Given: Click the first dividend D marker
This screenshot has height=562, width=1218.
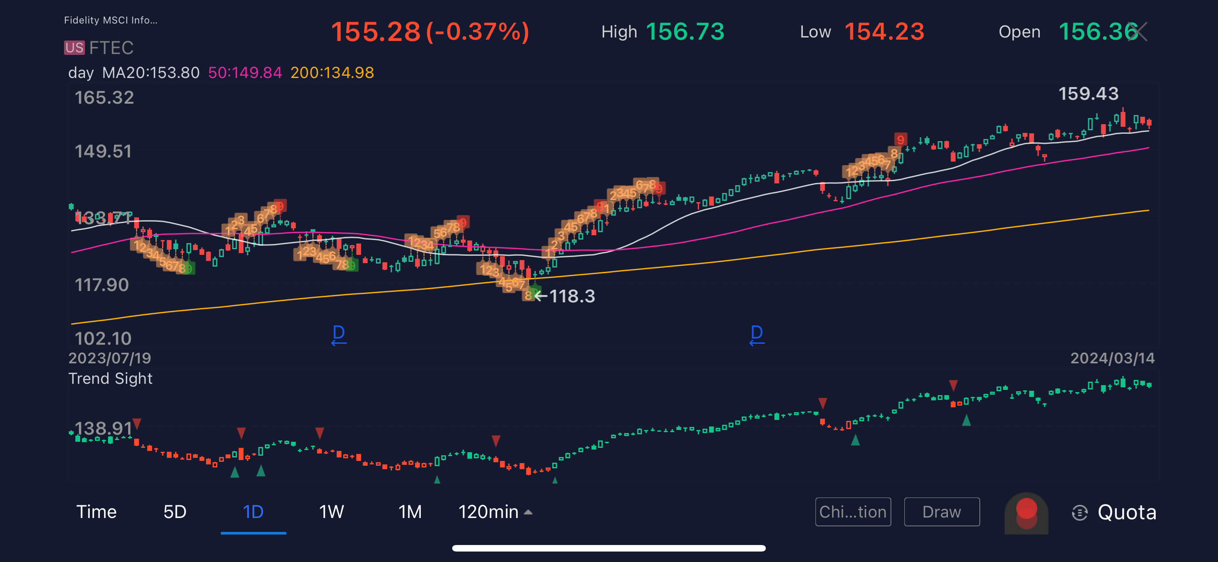Looking at the screenshot, I should point(338,334).
